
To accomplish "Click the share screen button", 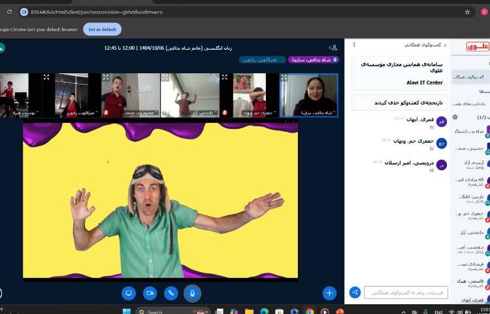I will click(129, 293).
